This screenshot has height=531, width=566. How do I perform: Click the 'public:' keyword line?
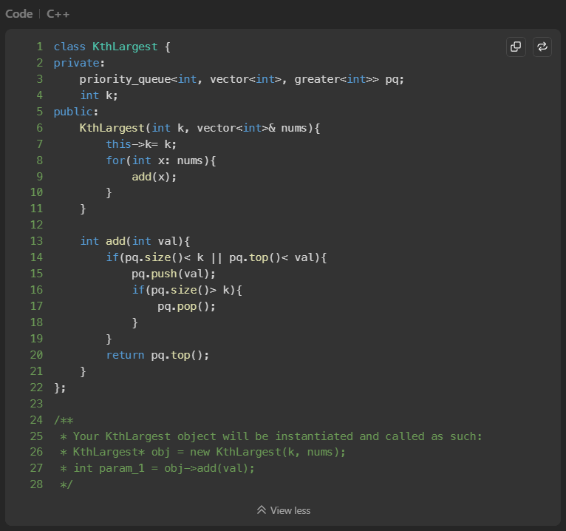click(76, 112)
